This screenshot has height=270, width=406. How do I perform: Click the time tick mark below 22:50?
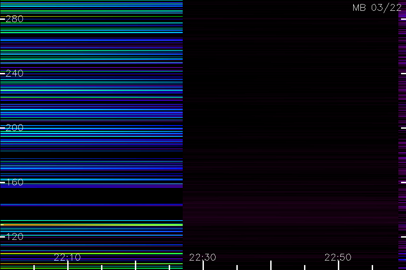(338, 265)
